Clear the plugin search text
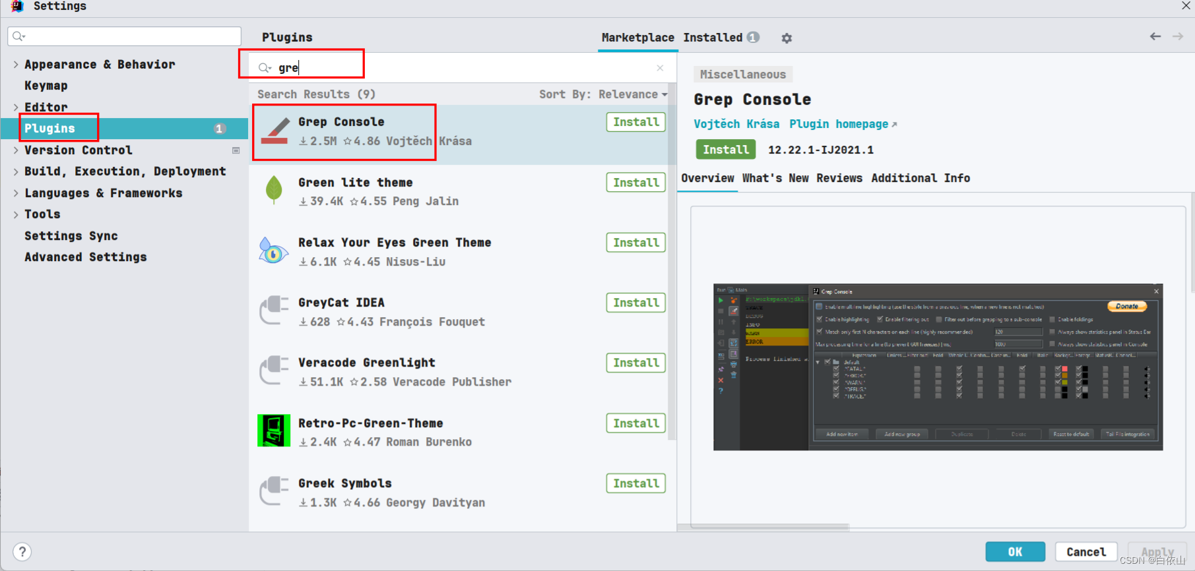The width and height of the screenshot is (1195, 571). coord(660,68)
